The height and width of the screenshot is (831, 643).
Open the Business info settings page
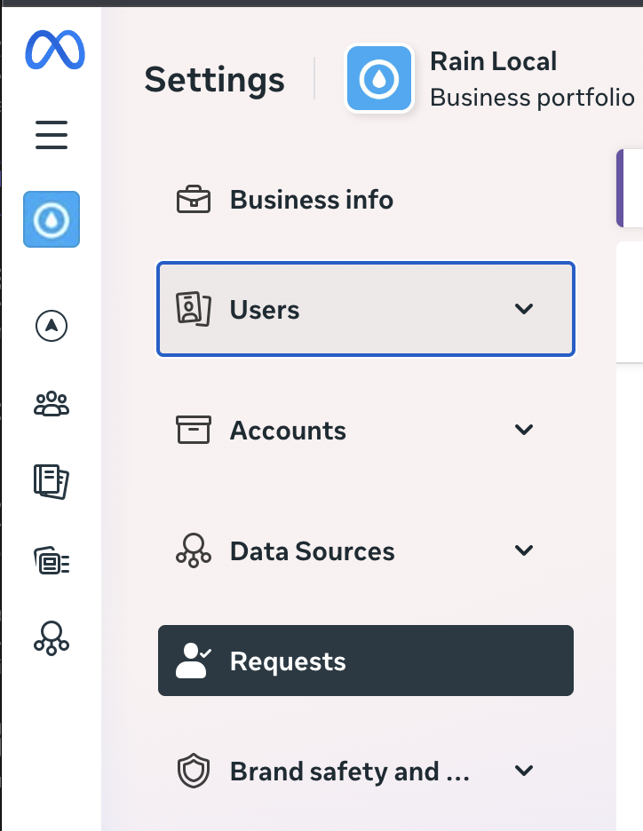[x=311, y=200]
